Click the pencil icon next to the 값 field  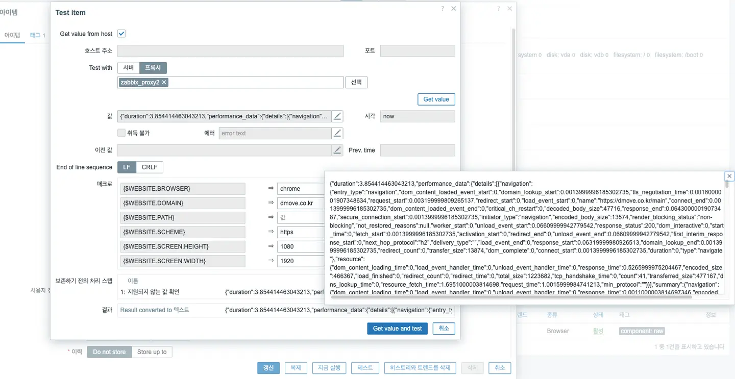(337, 116)
